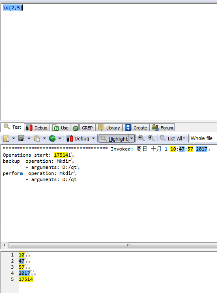Switch to the GREP tab
This screenshot has width=217, height=293.
click(x=83, y=128)
